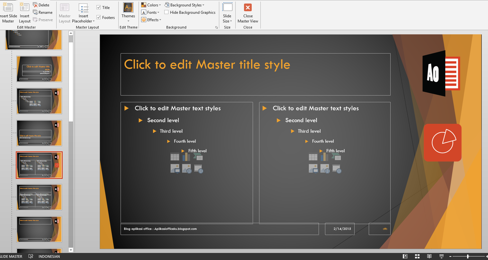
Task: Click 'Click to edit Master text styles' on left
Action: tap(178, 108)
